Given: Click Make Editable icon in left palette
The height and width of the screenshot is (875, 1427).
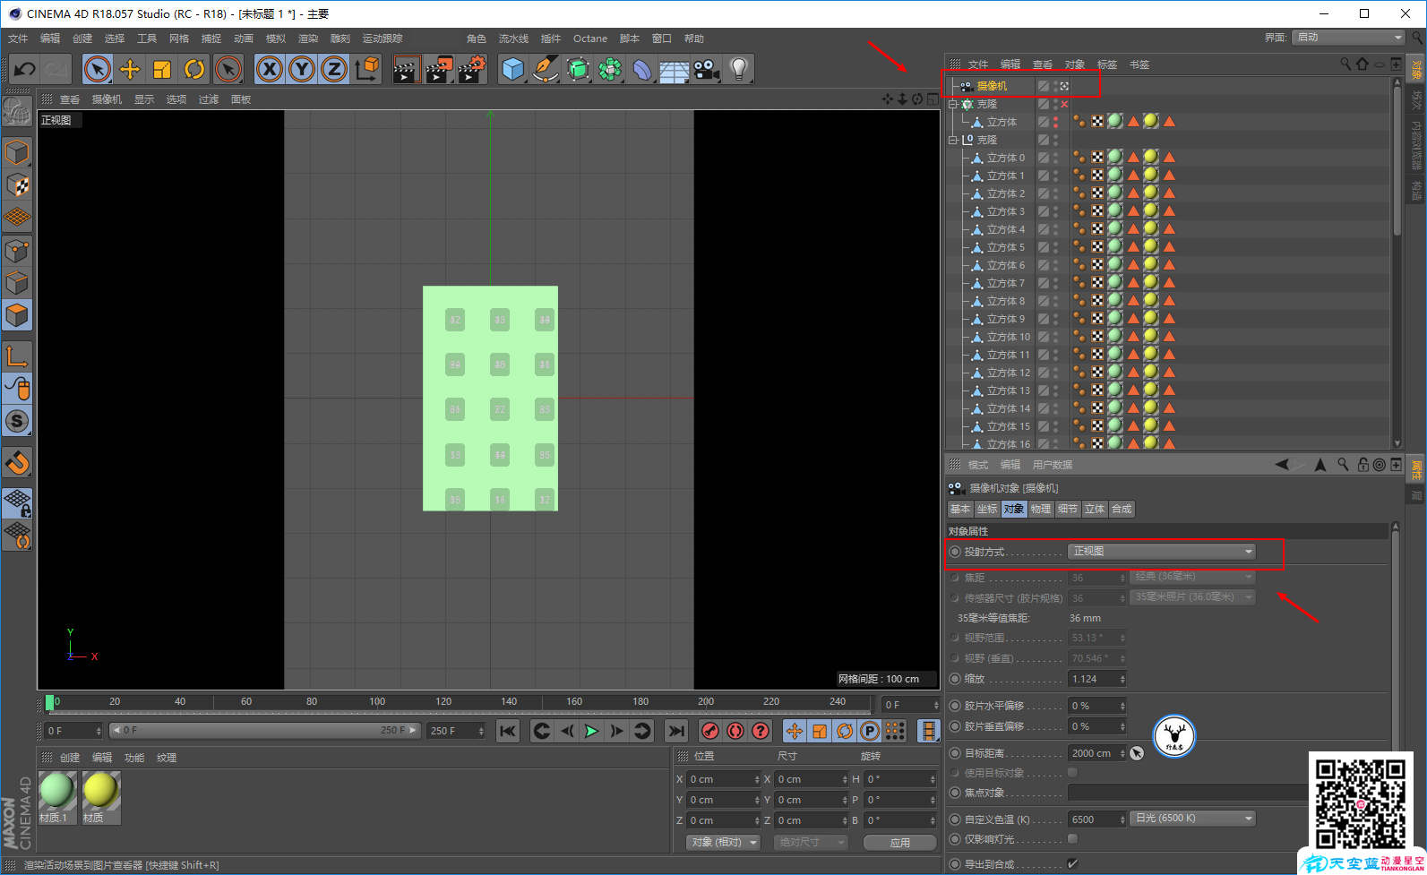Looking at the screenshot, I should [x=17, y=112].
